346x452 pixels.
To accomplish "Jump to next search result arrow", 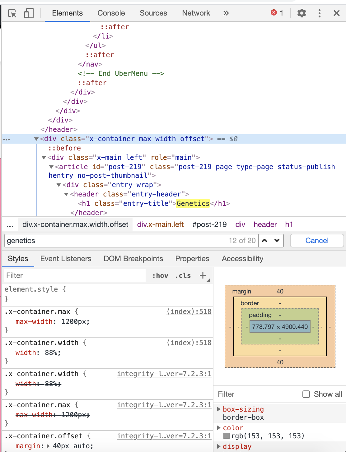I will click(x=277, y=241).
